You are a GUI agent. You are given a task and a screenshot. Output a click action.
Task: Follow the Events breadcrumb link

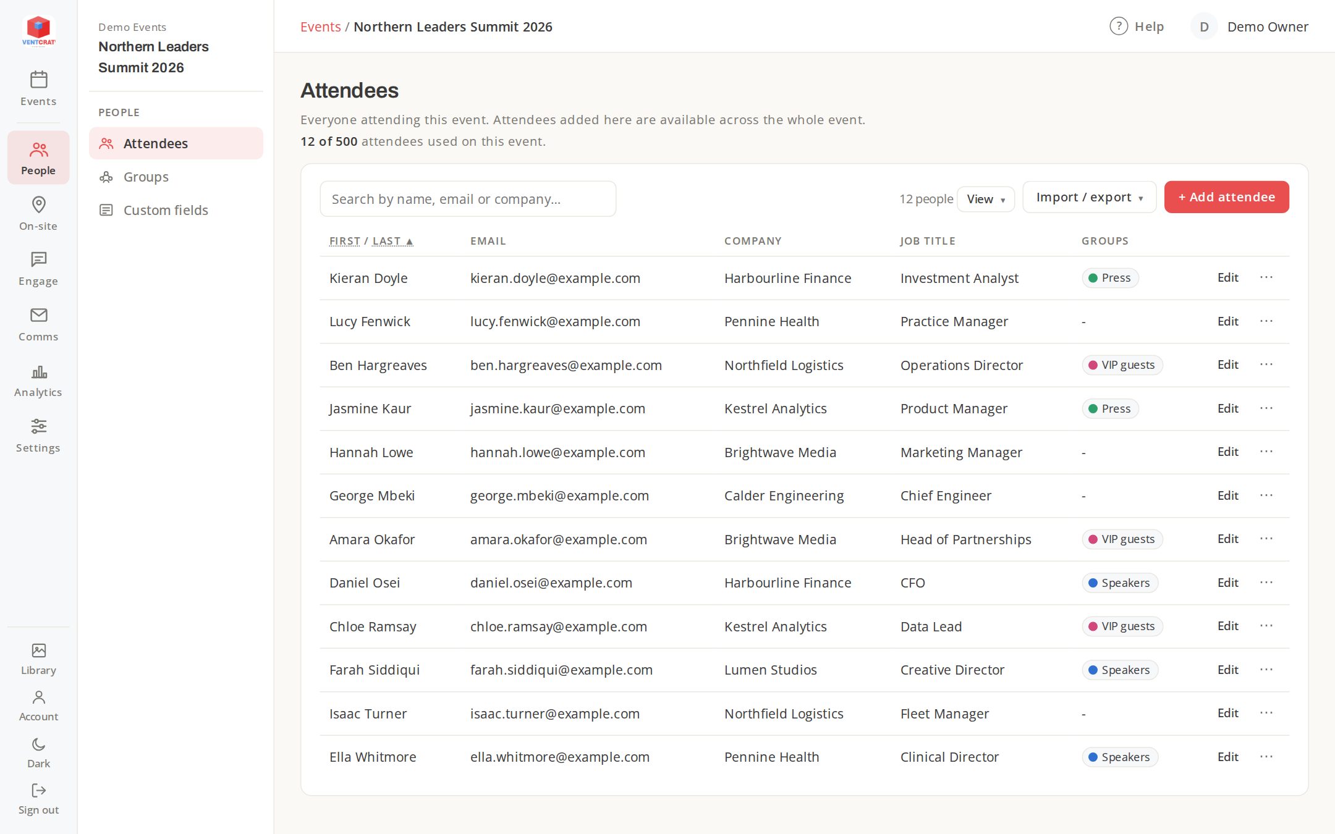coord(320,27)
